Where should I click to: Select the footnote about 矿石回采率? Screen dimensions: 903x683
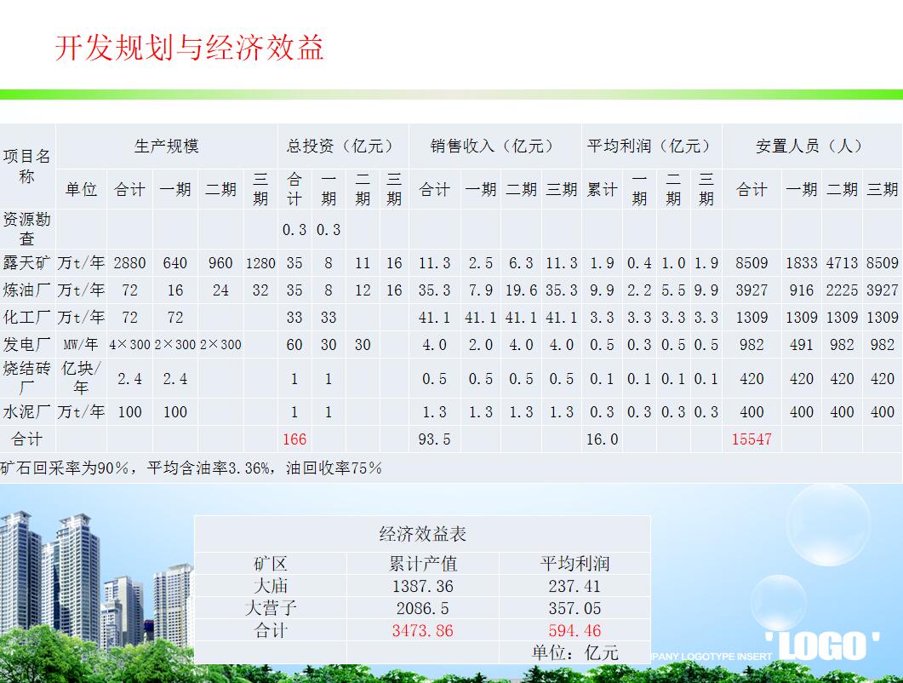pyautogui.click(x=191, y=468)
